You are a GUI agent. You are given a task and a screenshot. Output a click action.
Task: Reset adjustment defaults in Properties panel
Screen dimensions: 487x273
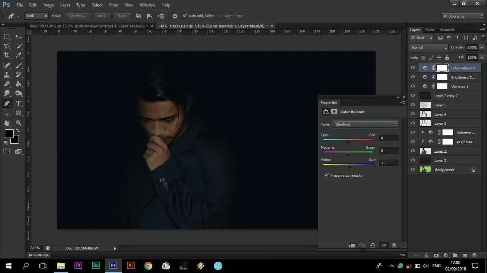click(x=372, y=245)
